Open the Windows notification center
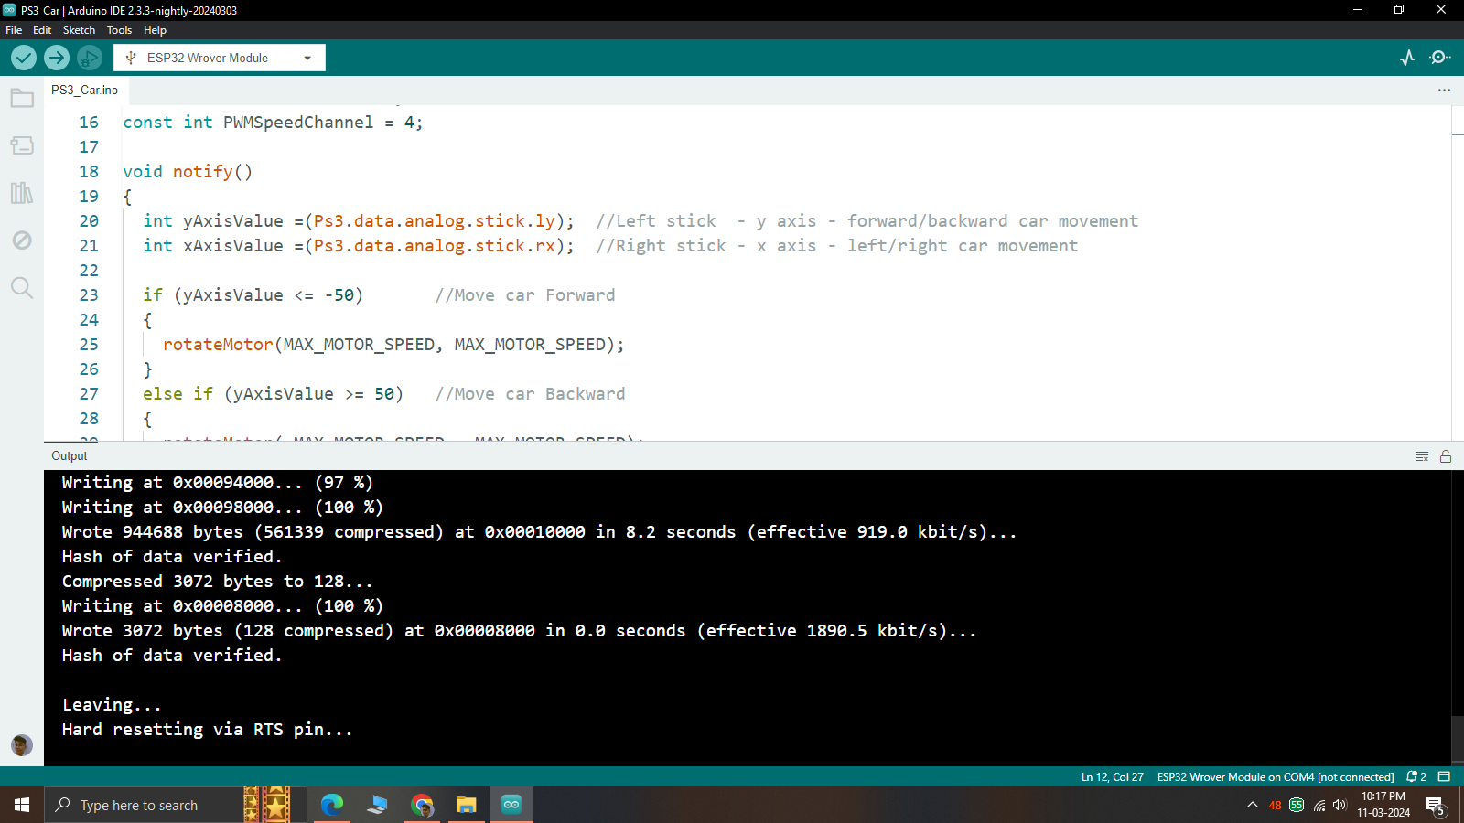 [1436, 806]
